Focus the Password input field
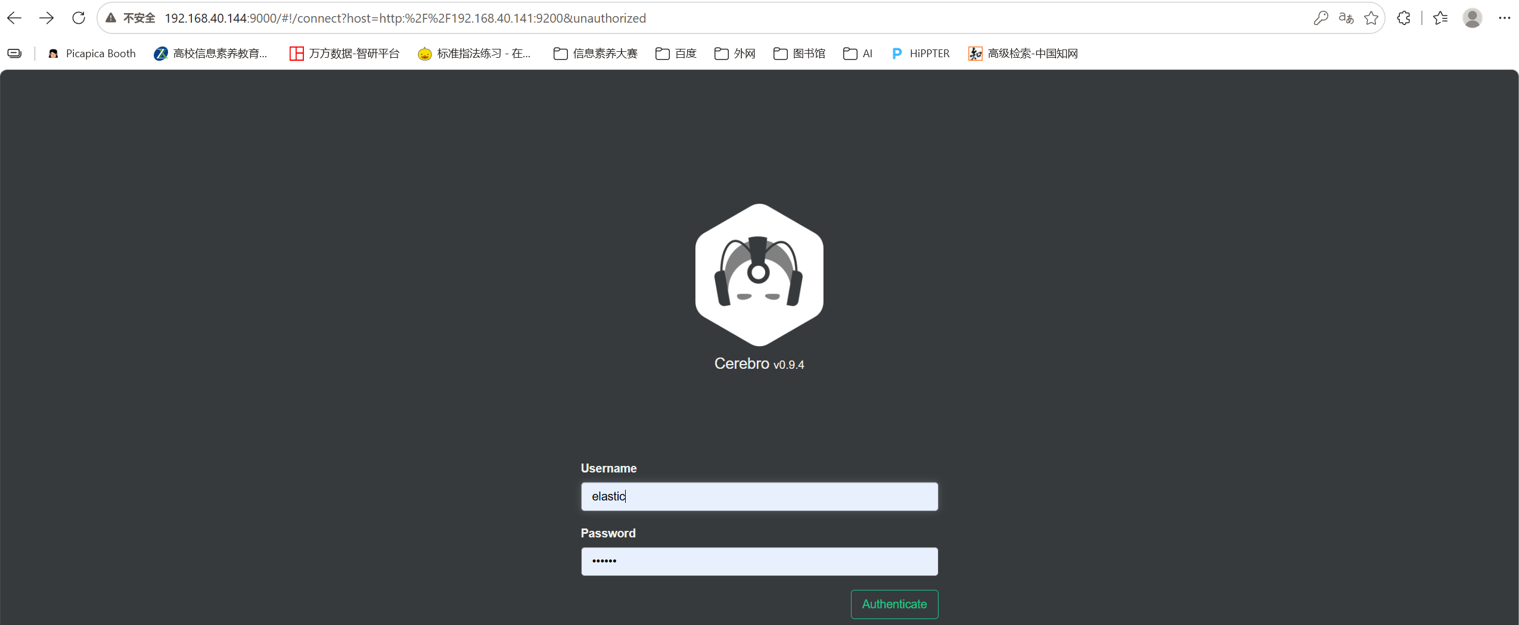 (x=759, y=561)
